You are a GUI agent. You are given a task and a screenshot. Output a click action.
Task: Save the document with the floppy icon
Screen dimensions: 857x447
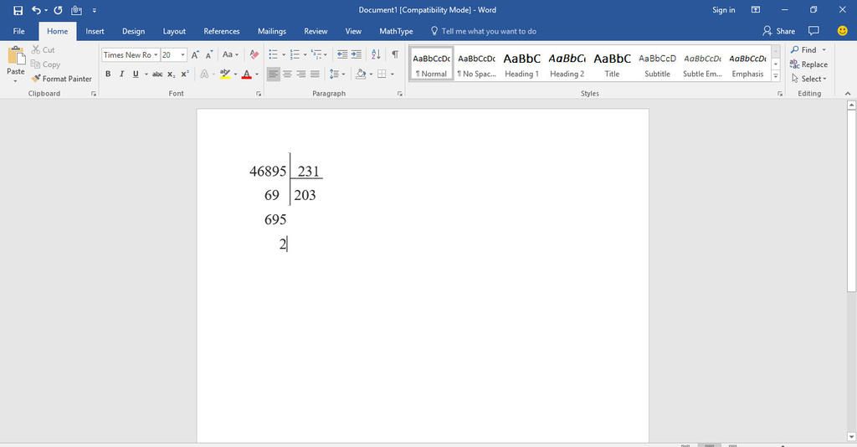pyautogui.click(x=18, y=10)
